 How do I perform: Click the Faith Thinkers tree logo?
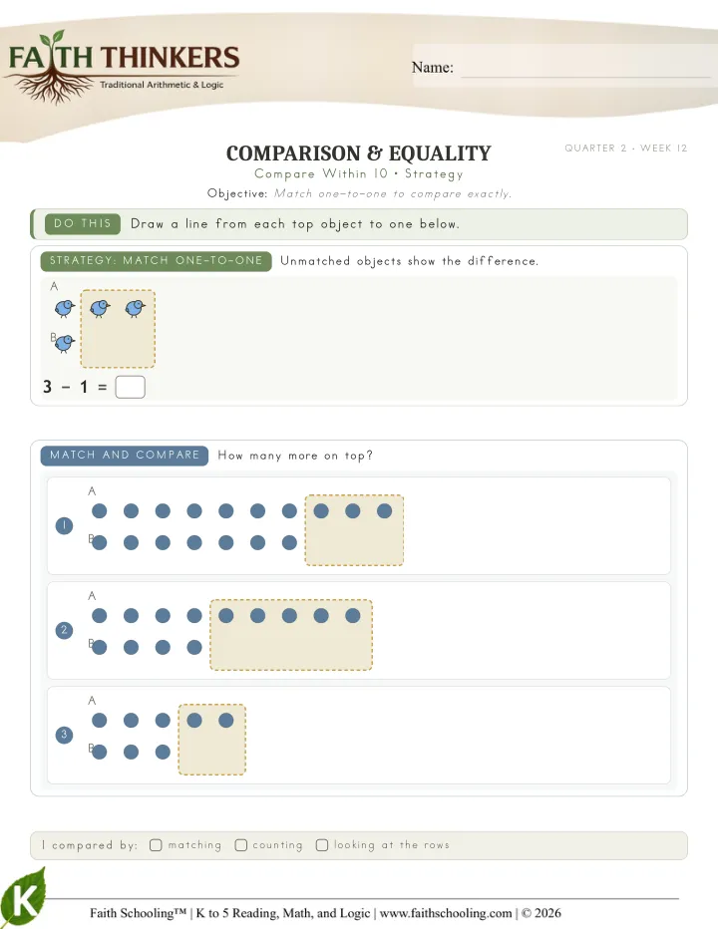coord(122,67)
